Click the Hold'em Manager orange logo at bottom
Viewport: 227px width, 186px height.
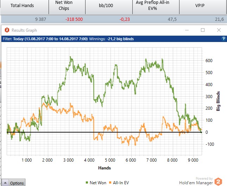218,181
